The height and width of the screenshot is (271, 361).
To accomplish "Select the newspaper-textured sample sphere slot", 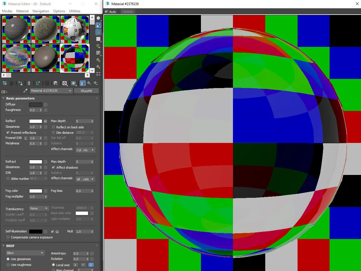I will [x=75, y=29].
